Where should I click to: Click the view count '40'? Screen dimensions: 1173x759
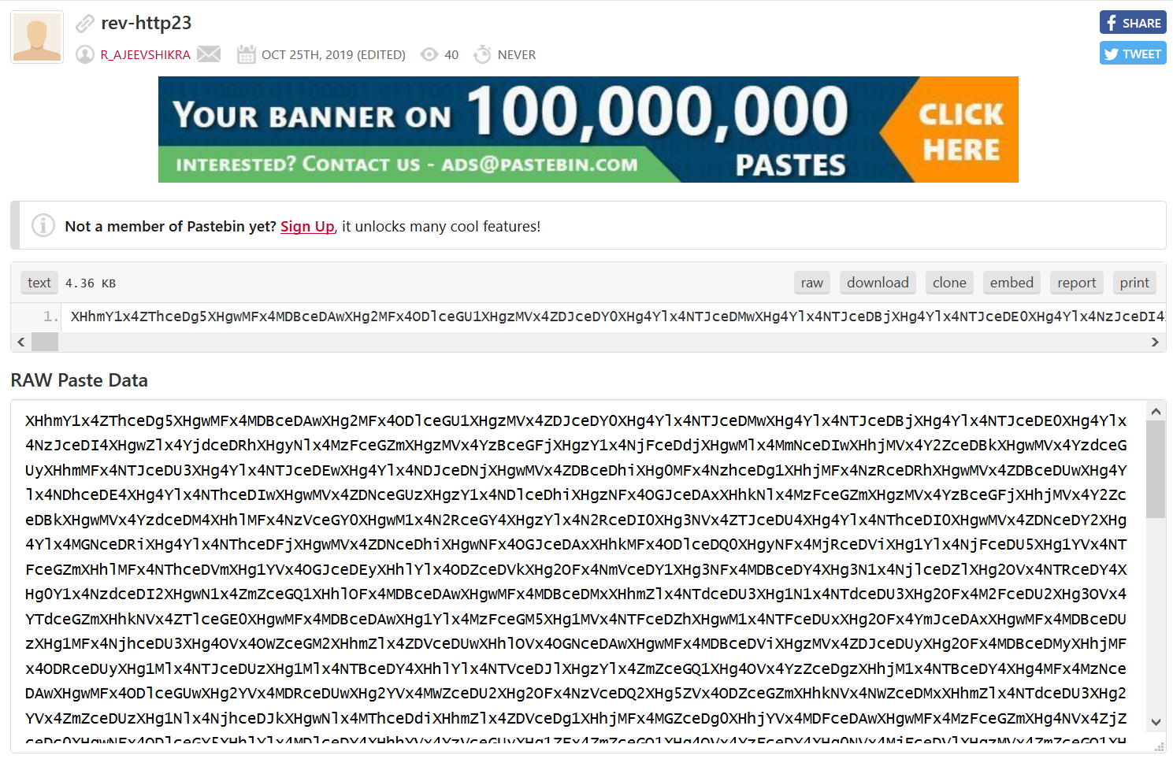451,54
